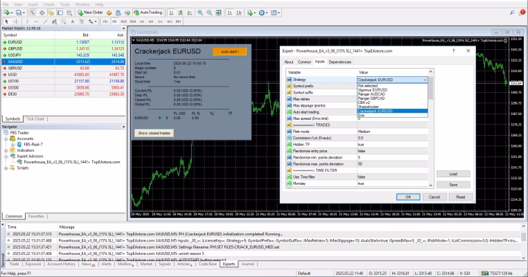
Task: Switch timeframe to H1
Action: (142, 21)
